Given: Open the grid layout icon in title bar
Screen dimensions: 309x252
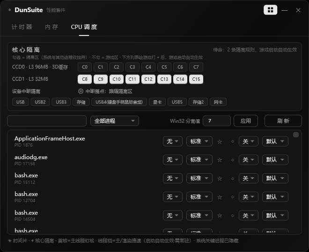Looking at the screenshot, I should pos(271,10).
